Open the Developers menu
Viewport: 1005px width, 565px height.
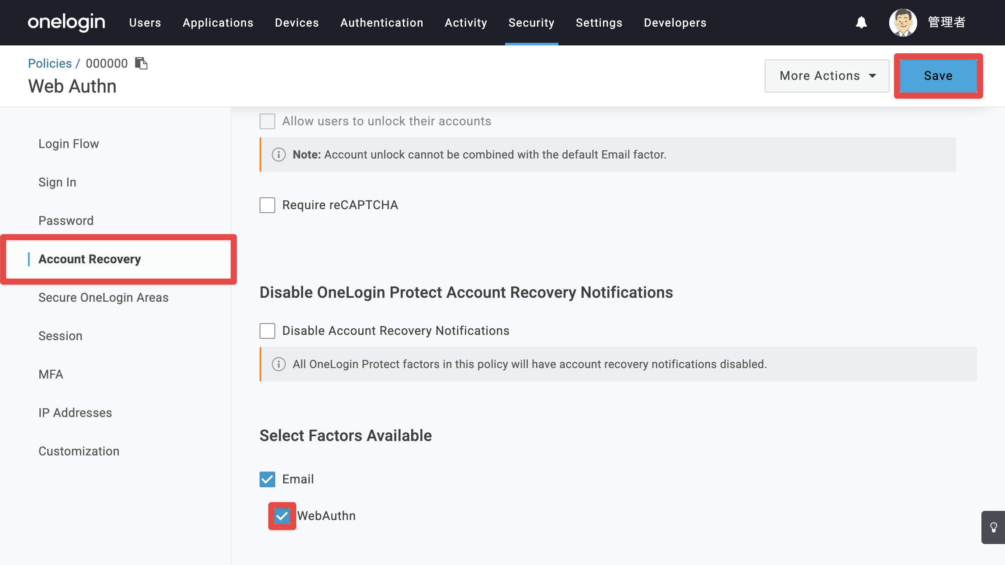(x=675, y=23)
